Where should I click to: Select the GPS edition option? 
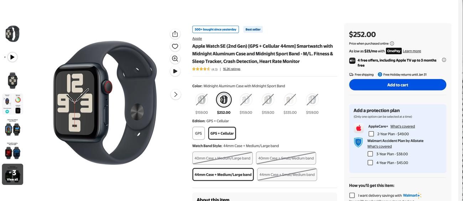pyautogui.click(x=198, y=133)
